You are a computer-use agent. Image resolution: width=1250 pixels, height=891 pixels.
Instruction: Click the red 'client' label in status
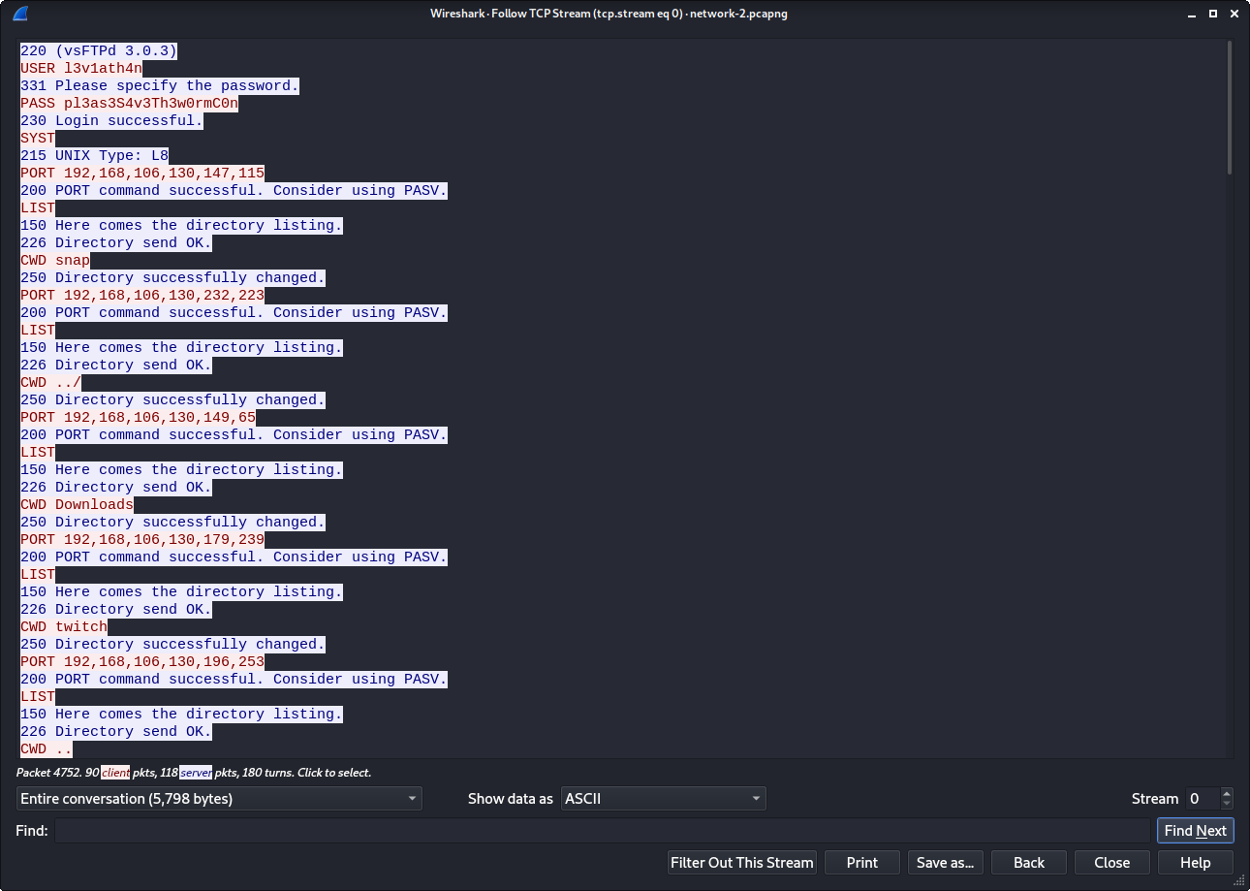[115, 773]
